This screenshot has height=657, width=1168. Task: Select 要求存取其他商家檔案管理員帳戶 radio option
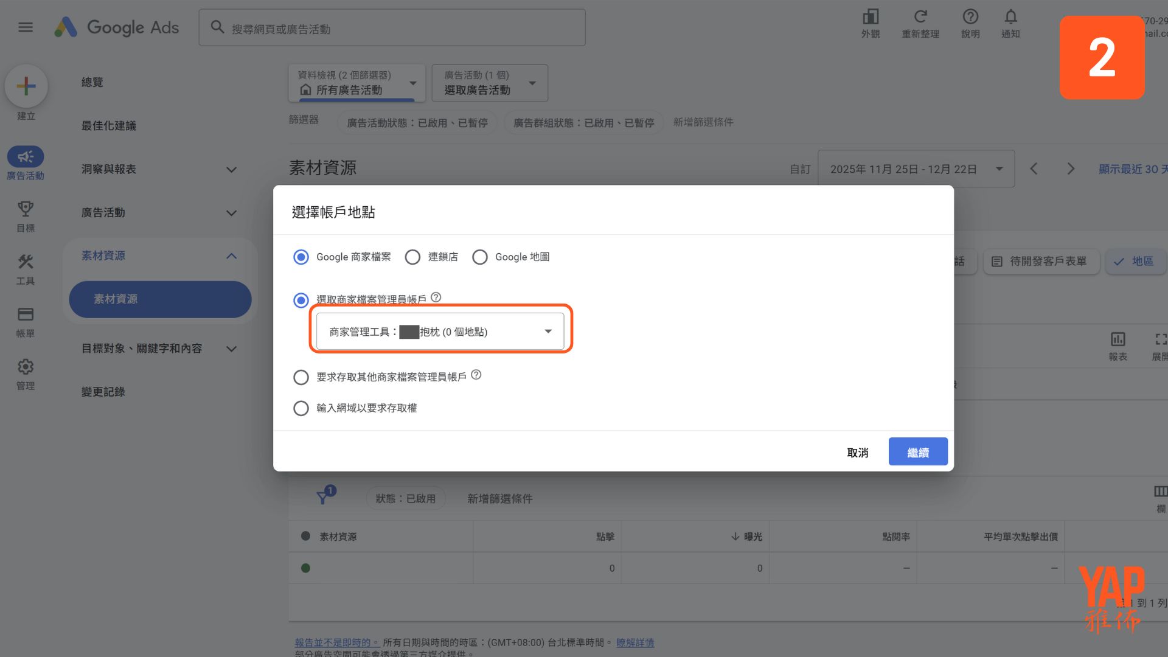tap(301, 378)
